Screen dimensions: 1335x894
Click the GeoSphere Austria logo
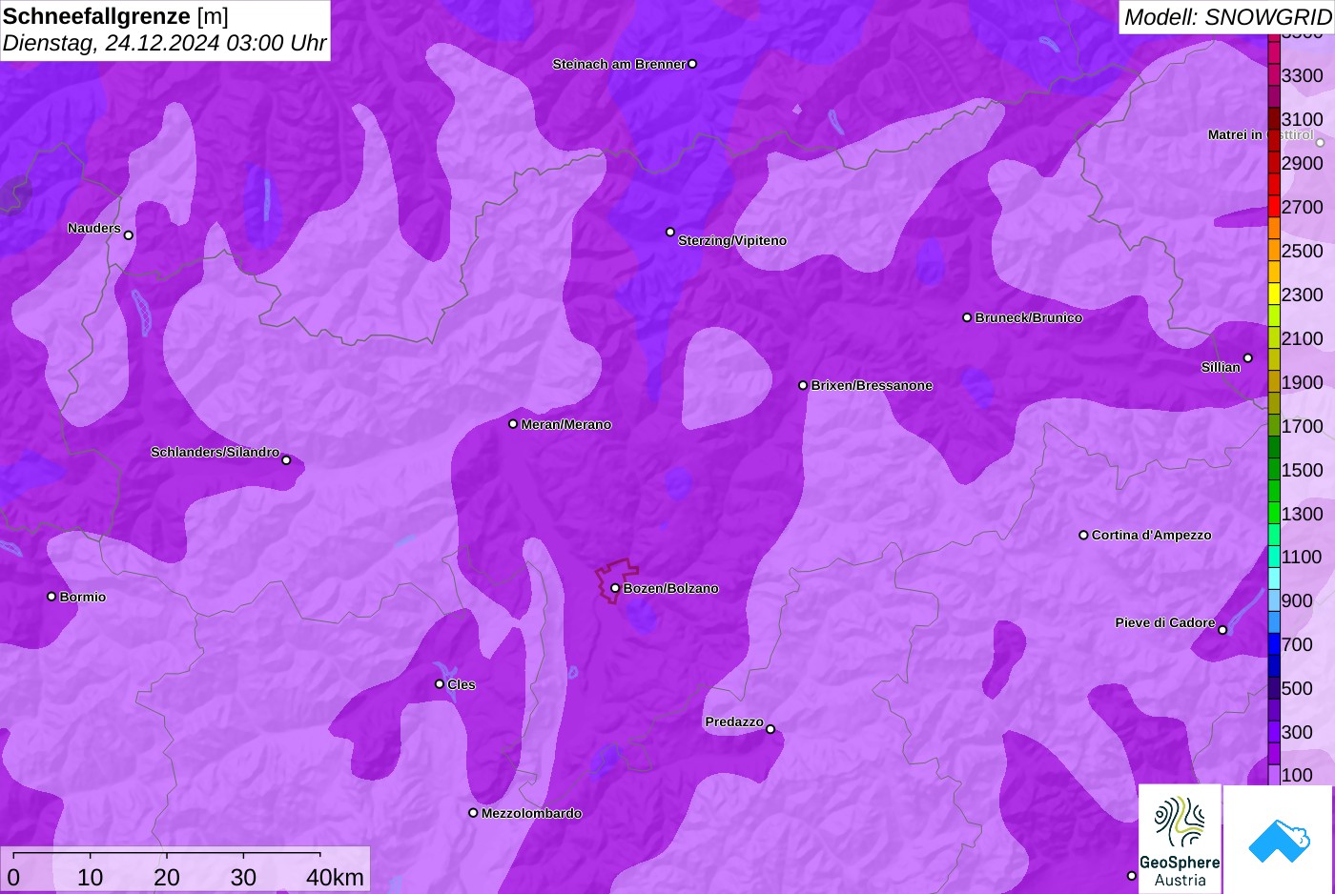pos(1180,839)
